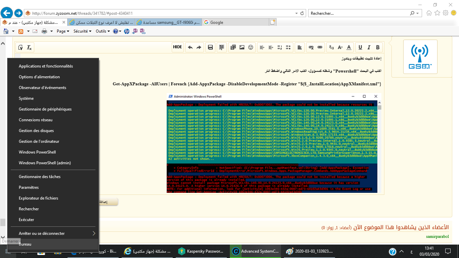Click the RSS feeds icon
459x258 pixels.
coord(21,31)
